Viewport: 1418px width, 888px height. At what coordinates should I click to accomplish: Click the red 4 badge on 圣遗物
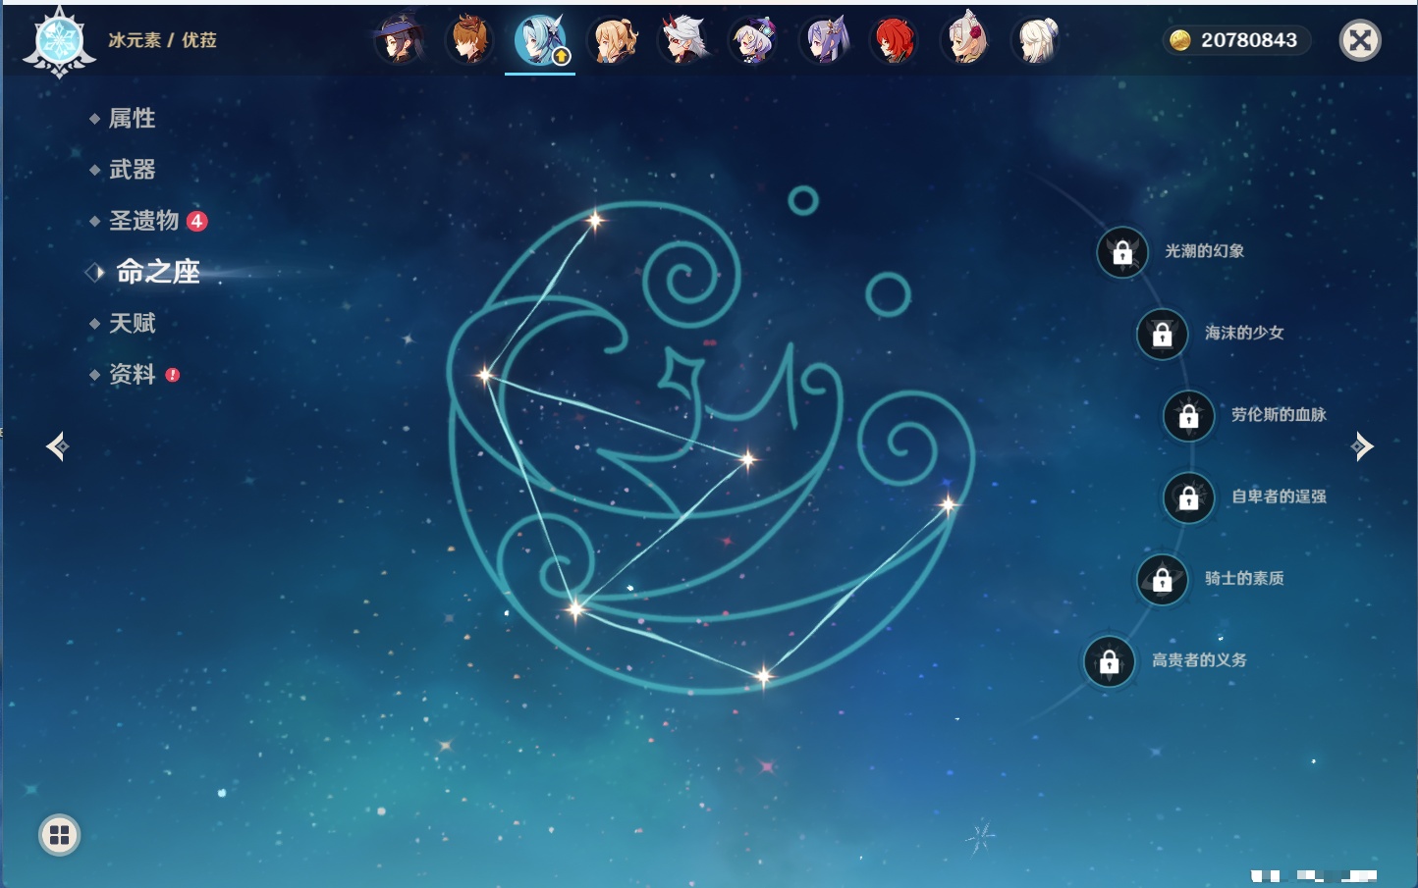[196, 221]
